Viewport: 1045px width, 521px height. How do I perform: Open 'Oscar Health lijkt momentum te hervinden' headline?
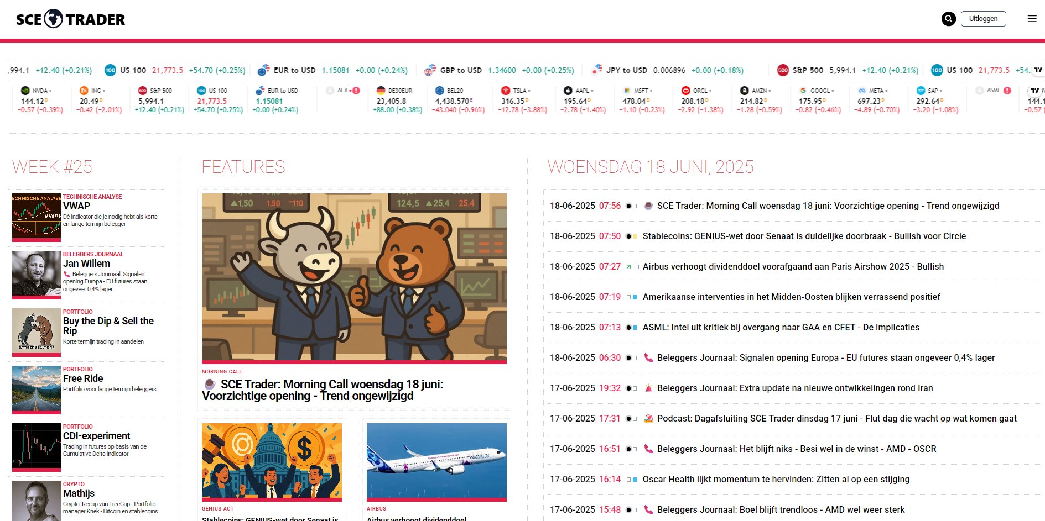tap(776, 480)
